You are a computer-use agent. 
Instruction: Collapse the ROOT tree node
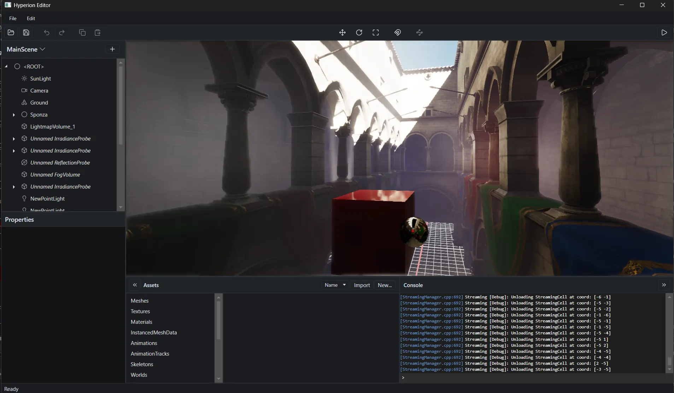click(6, 66)
